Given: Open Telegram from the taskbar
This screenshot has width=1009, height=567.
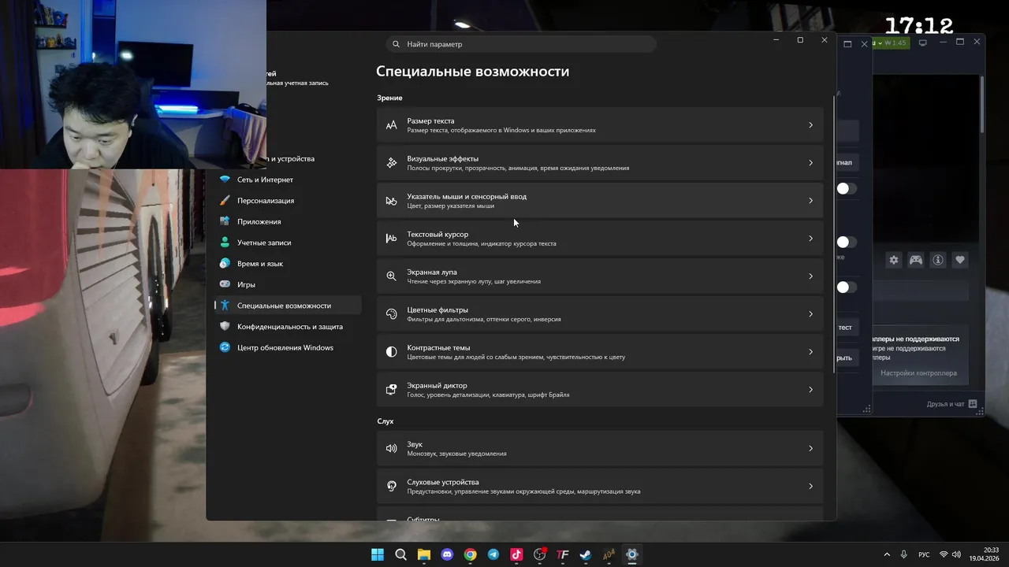Looking at the screenshot, I should [x=493, y=554].
